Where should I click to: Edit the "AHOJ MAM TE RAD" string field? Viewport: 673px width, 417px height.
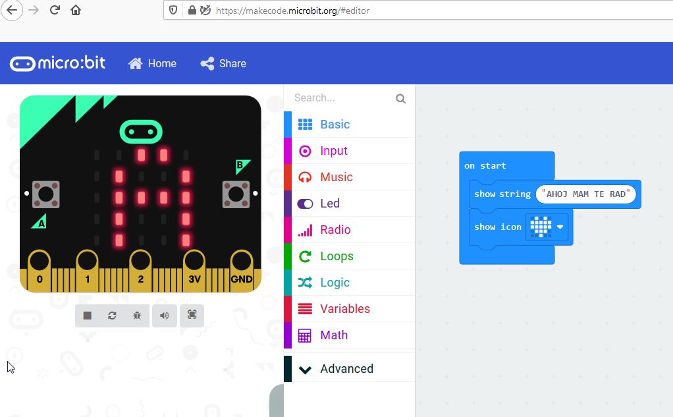click(x=585, y=194)
